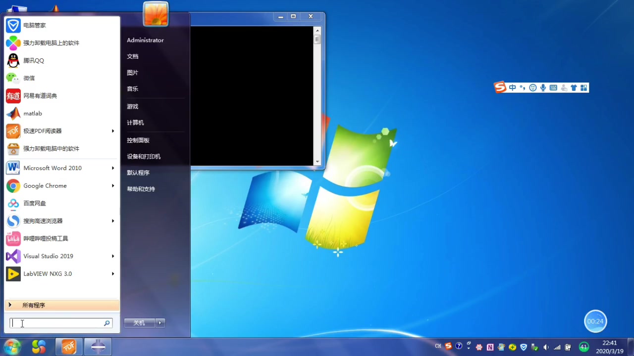
Task: Open skin shirt icon on IME bar
Action: pos(574,88)
